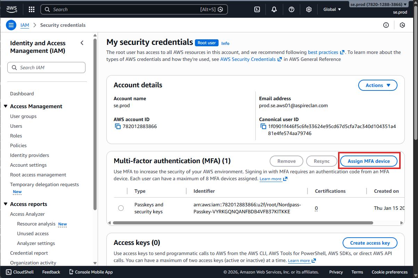Viewport: 418px width, 278px height.
Task: Select the Nordpass Passkey MFA device radio
Action: tap(121, 208)
